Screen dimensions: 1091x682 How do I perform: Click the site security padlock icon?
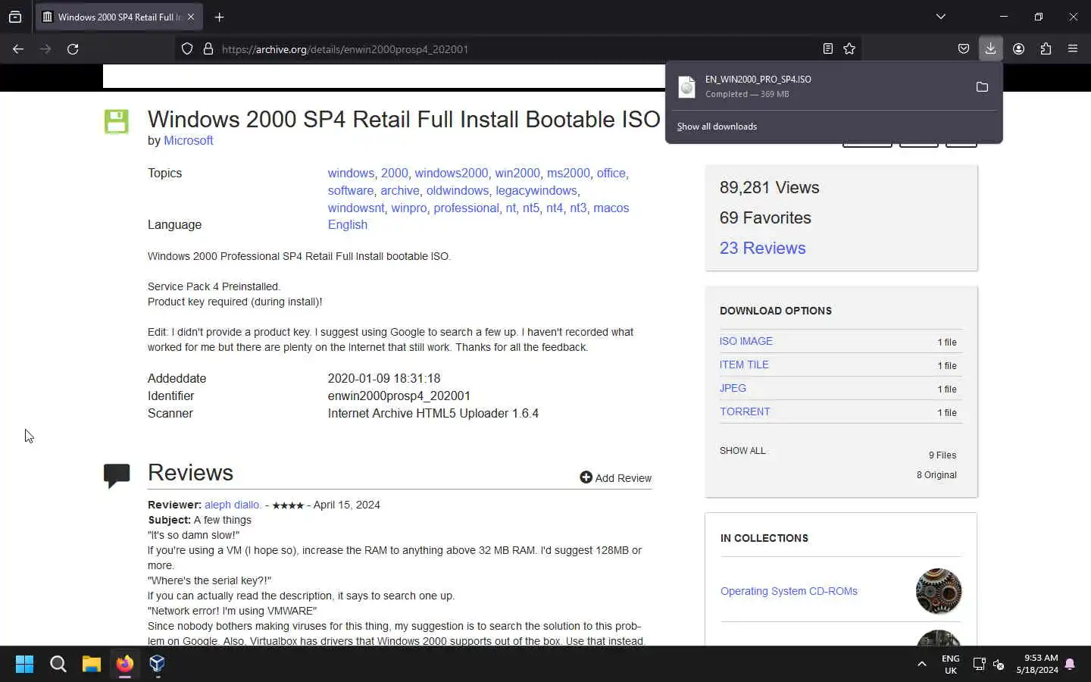pyautogui.click(x=208, y=49)
